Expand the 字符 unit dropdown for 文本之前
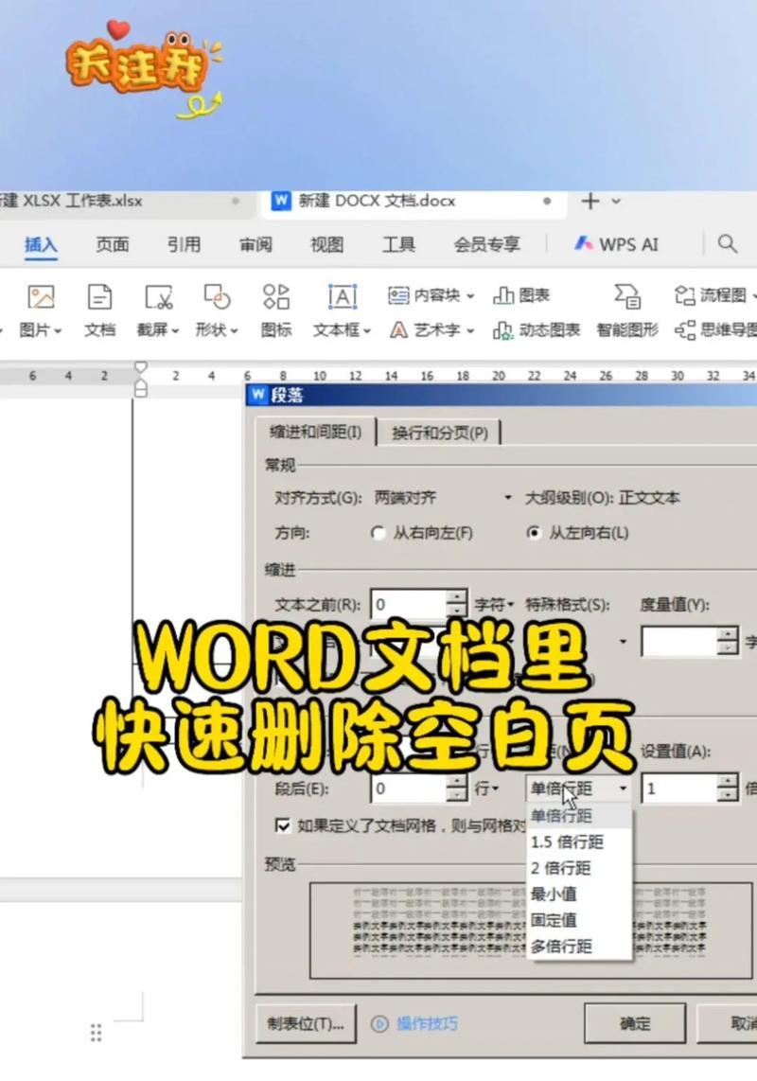757x1081 pixels. click(511, 605)
